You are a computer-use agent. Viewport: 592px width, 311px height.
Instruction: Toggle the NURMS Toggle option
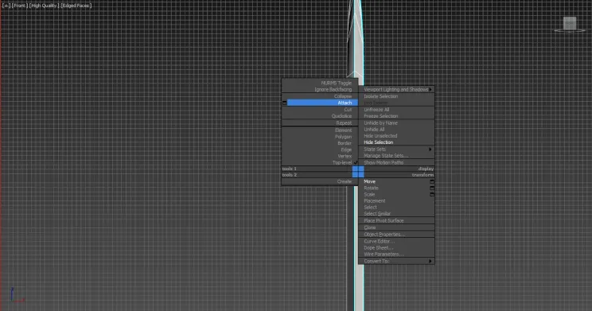point(336,83)
